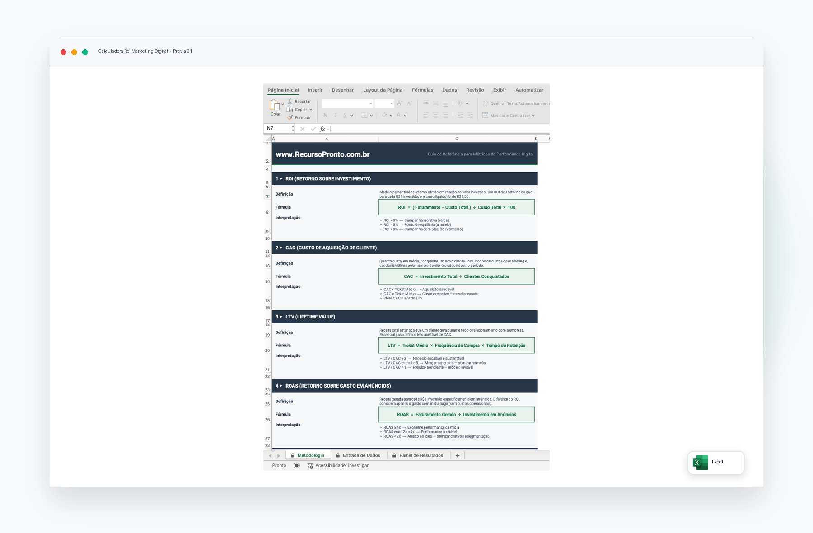Screen dimensions: 813x533
Task: Open the Revisão ribbon tab
Action: (475, 90)
